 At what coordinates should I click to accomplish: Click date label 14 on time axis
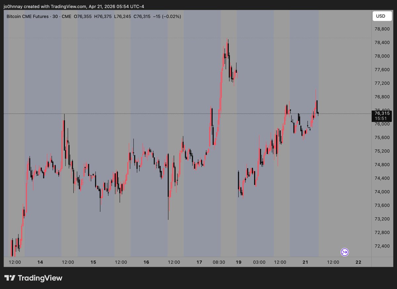(40, 262)
